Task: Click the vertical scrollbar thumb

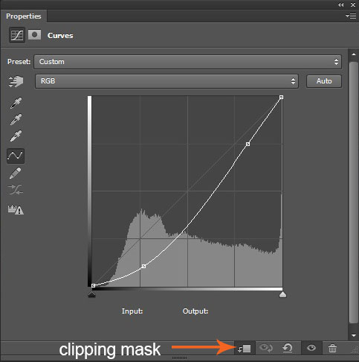Action: (x=354, y=192)
